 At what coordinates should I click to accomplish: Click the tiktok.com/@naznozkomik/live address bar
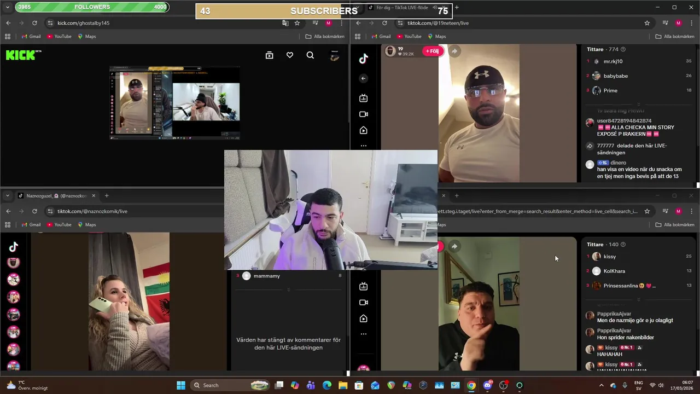[x=134, y=211]
